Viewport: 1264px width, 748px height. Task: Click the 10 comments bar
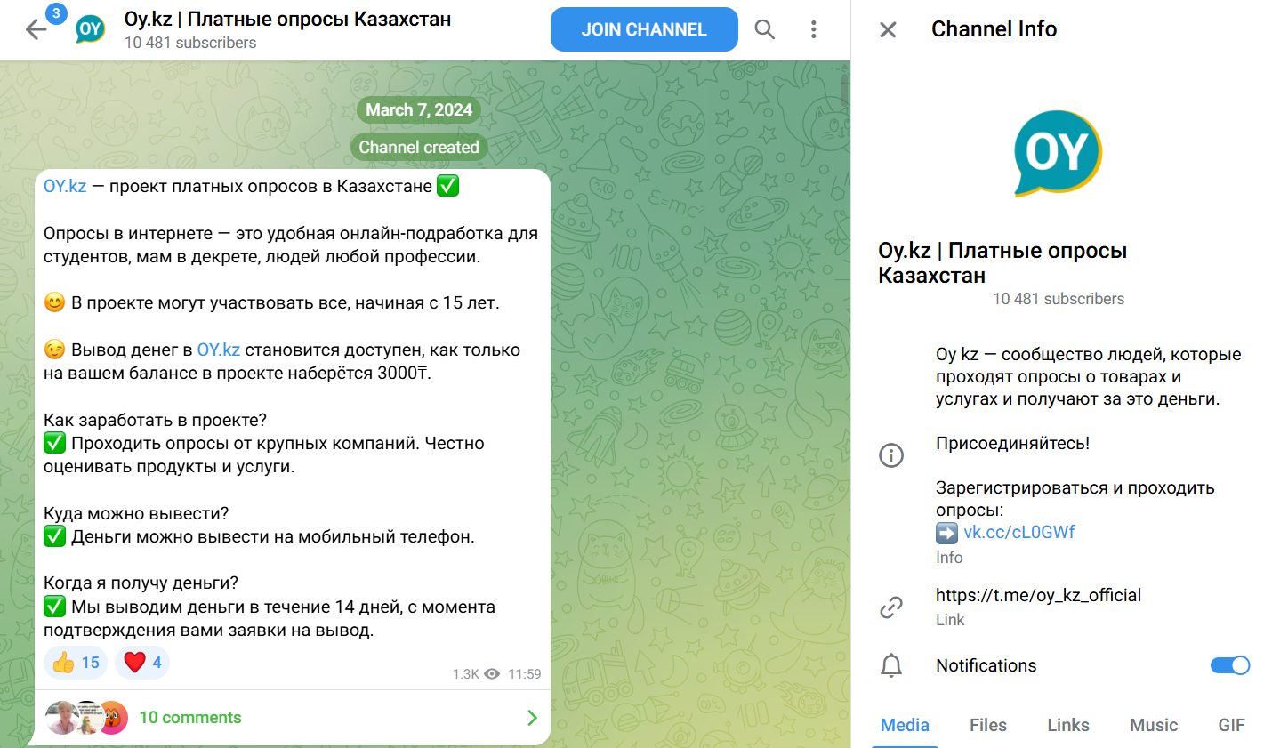(x=189, y=717)
